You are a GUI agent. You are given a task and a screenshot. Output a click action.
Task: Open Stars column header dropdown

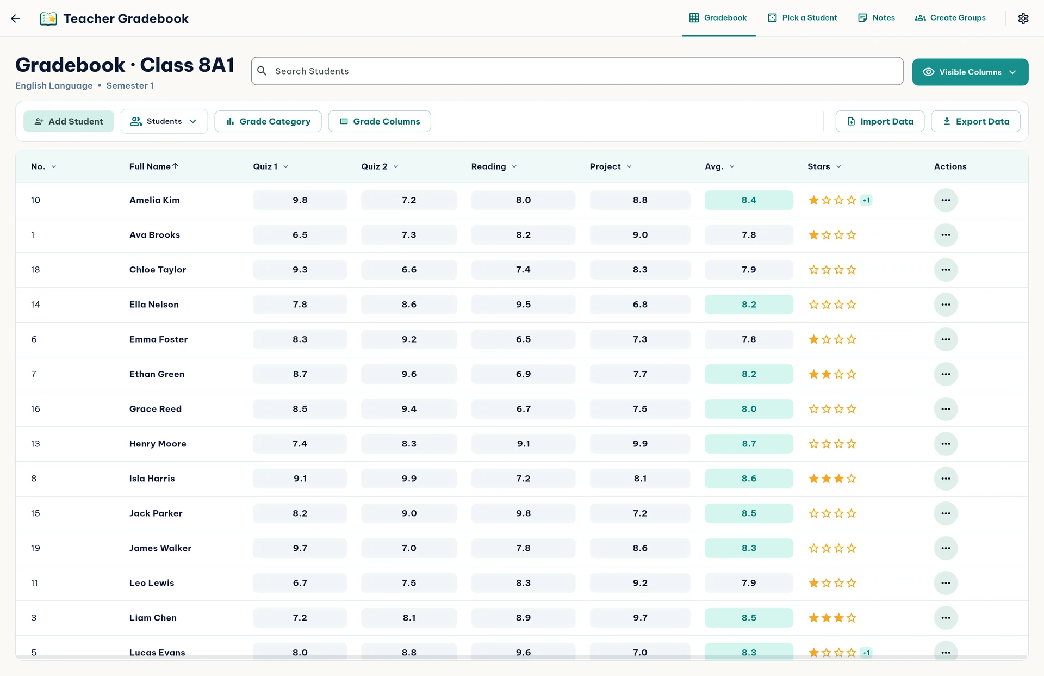838,166
